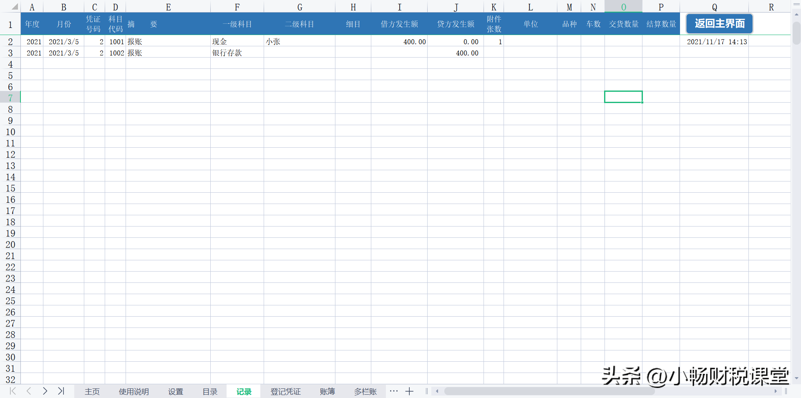Select the account code cell 1001
This screenshot has width=801, height=398.
tap(115, 41)
